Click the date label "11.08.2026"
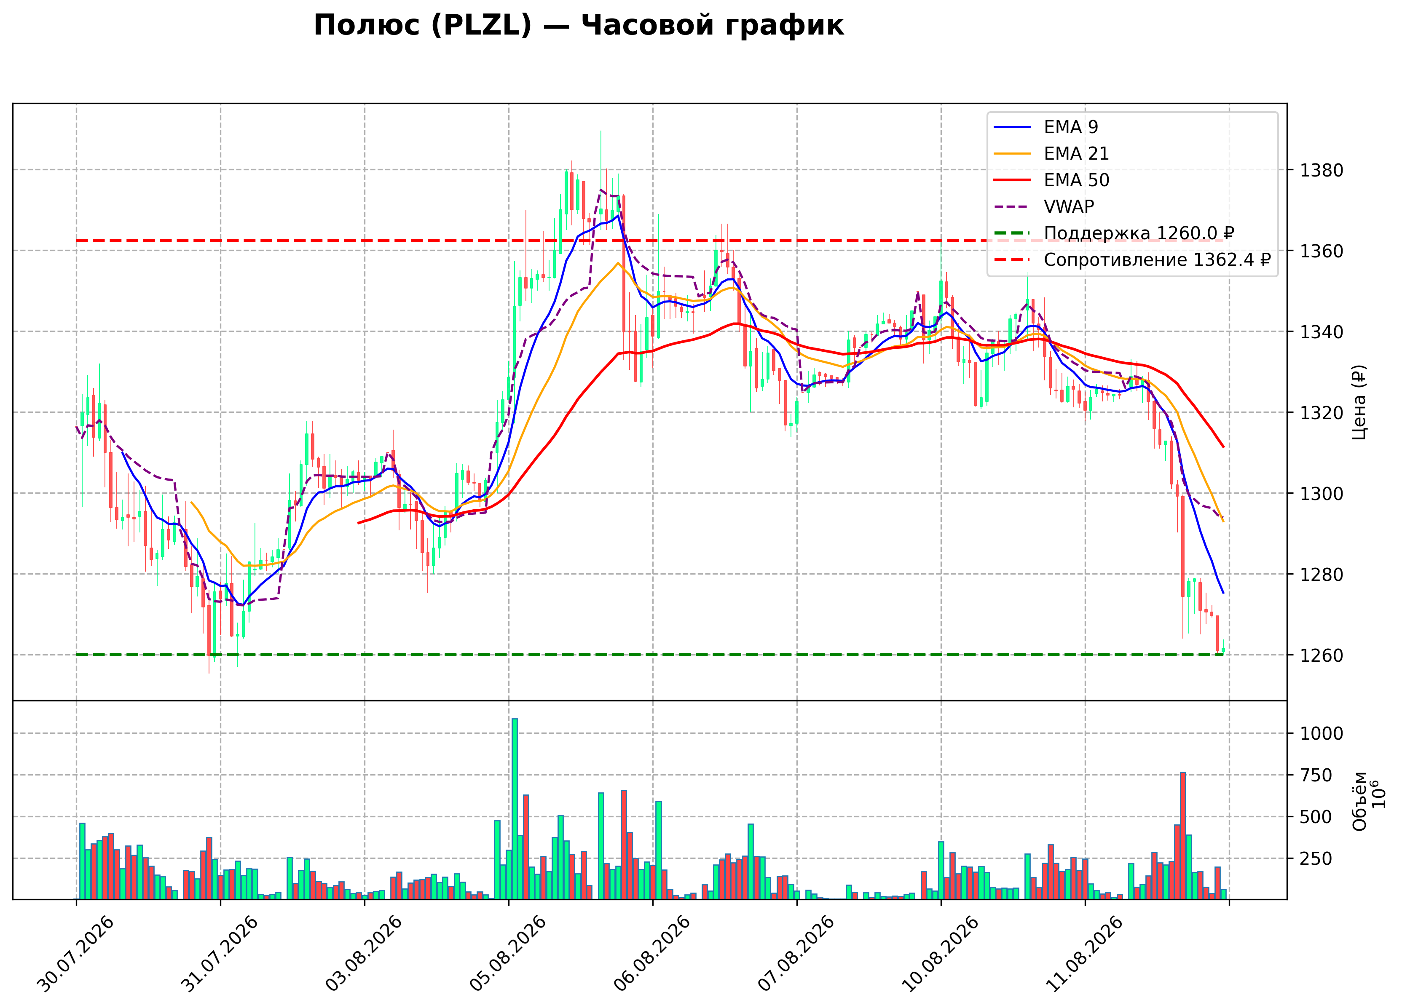This screenshot has height=1008, width=1402. 1085,954
